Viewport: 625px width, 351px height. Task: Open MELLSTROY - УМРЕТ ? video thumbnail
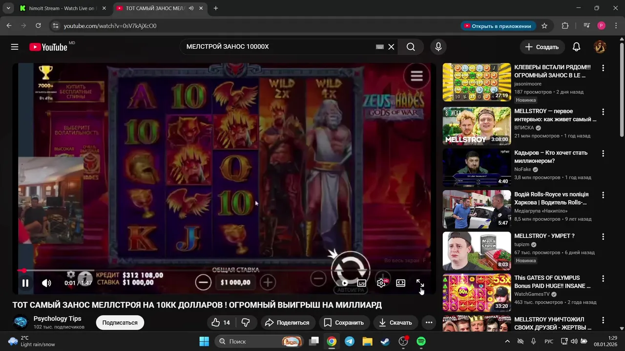coord(477,251)
